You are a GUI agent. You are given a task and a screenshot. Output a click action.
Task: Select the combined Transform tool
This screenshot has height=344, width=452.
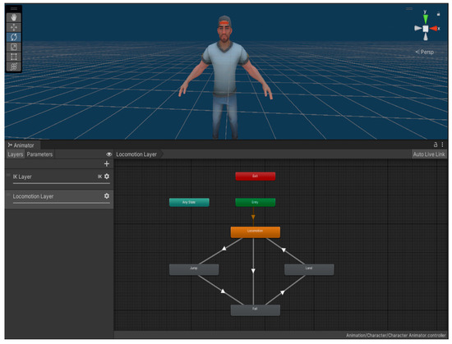pyautogui.click(x=14, y=67)
